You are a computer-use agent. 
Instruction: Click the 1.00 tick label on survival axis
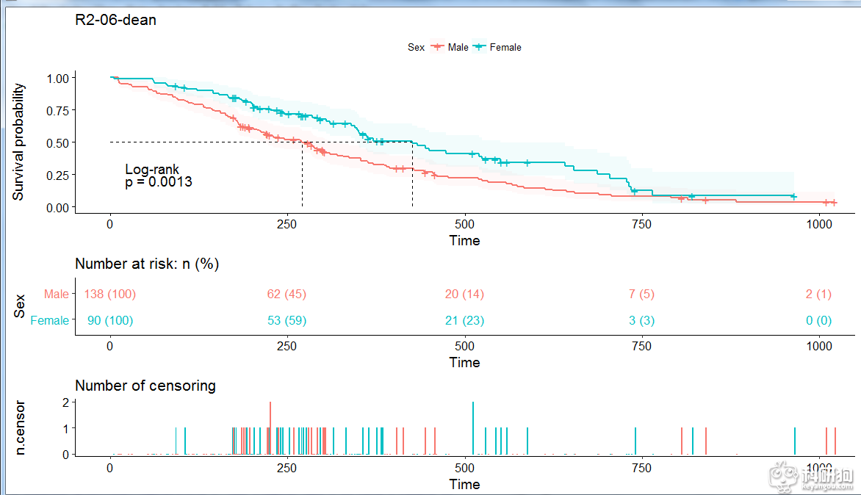click(x=57, y=79)
